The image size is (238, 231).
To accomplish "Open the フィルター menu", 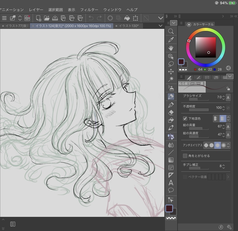I will 89,10.
